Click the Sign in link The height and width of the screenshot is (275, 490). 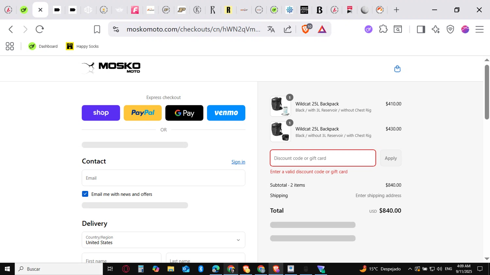[238, 162]
